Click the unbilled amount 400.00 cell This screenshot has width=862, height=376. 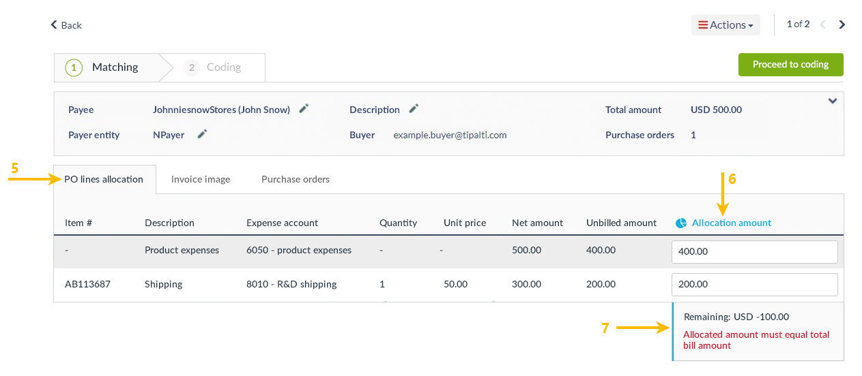coord(601,250)
